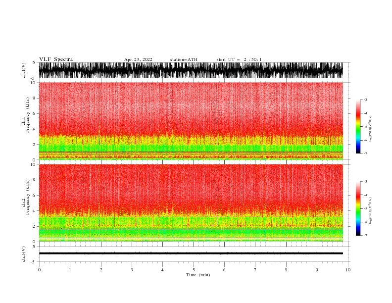The image size is (392, 303).
Task: Click the "-3" tick on ch.1 color bar
Action: 365,100
